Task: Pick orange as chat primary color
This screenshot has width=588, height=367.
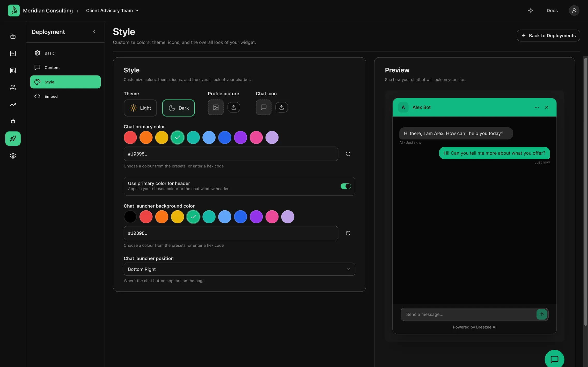Action: pyautogui.click(x=146, y=137)
